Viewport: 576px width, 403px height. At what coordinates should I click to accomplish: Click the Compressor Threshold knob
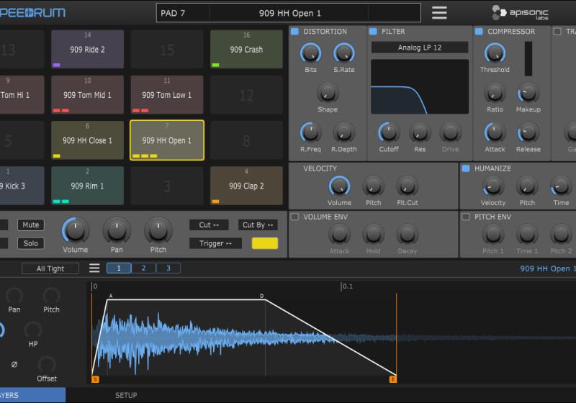click(495, 53)
